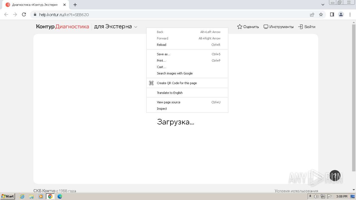This screenshot has height=200, width=356.
Task: Click the Загрузка... loading text
Action: click(175, 122)
